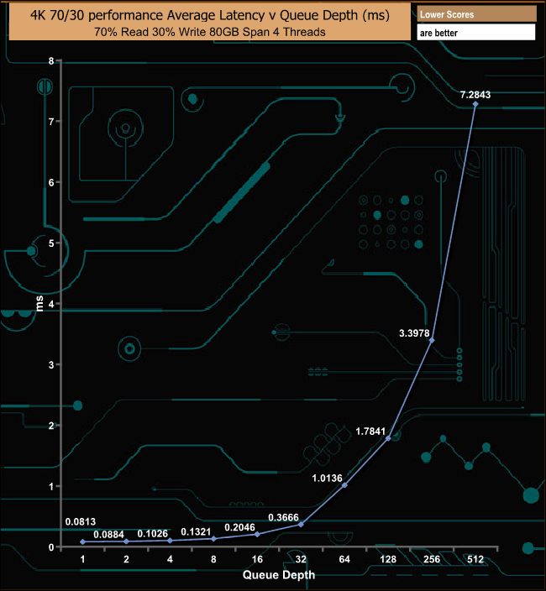The image size is (546, 591).
Task: Click the 'Lower Scores' legend box
Action: [x=475, y=14]
